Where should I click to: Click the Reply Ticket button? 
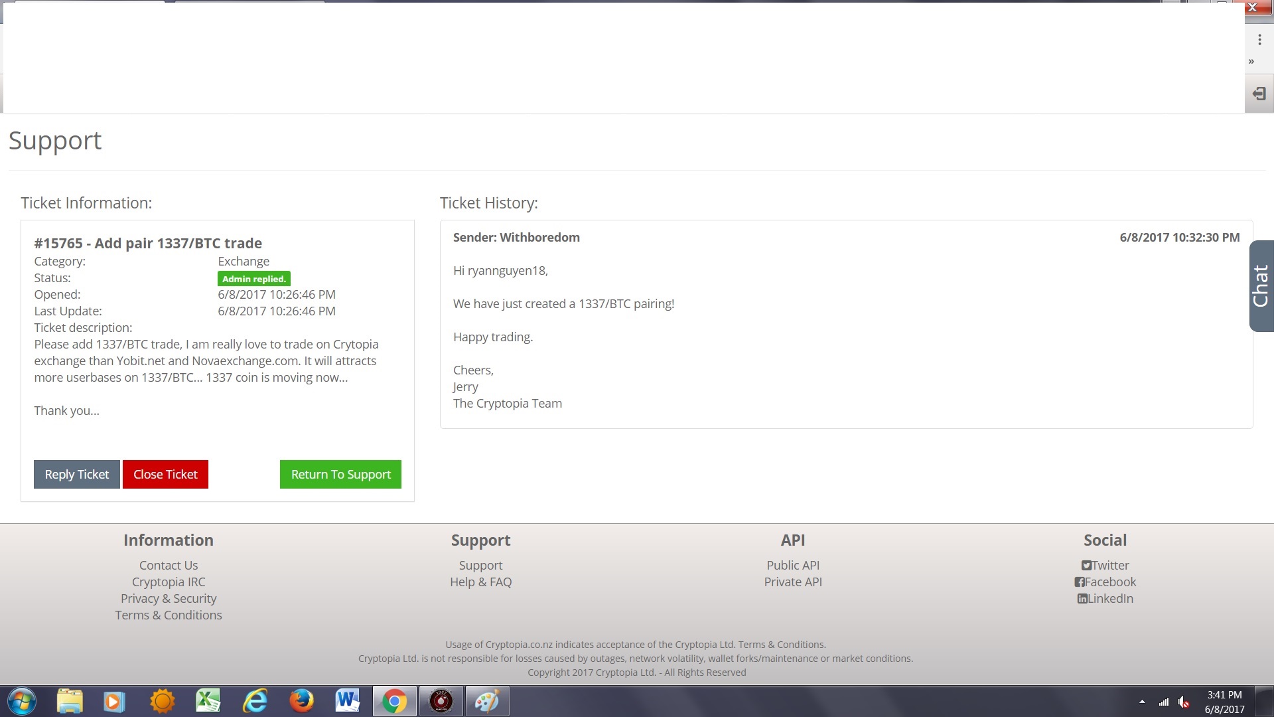77,474
